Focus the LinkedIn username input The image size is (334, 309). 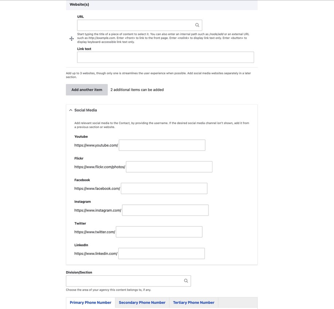click(x=161, y=253)
